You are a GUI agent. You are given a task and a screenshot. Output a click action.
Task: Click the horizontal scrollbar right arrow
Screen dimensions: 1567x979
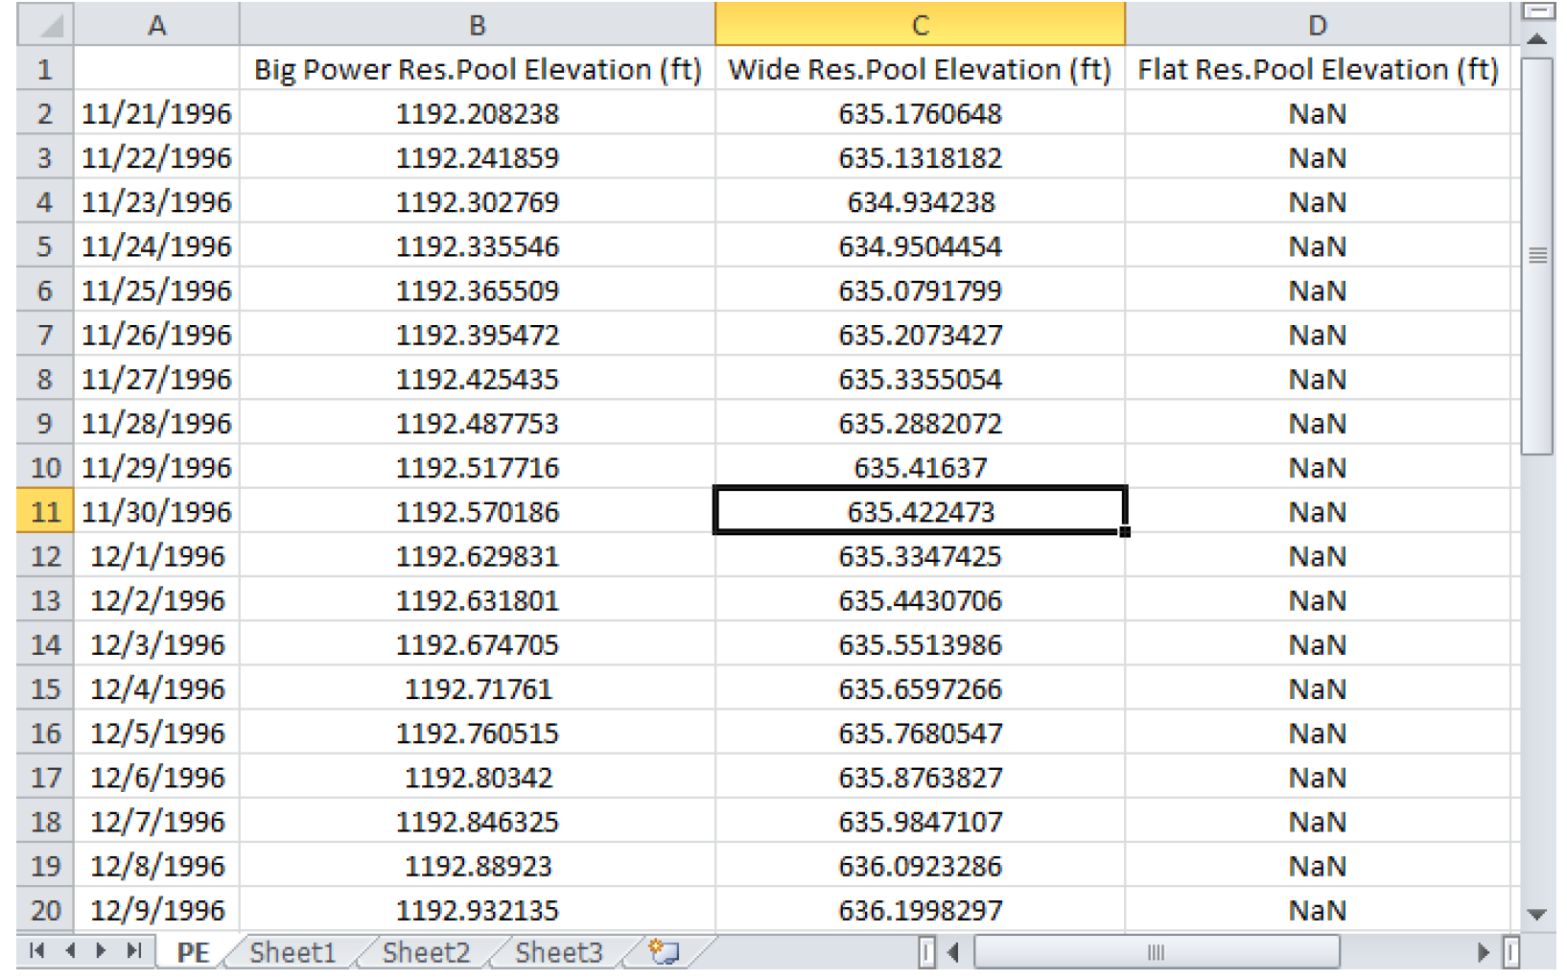(x=1483, y=952)
